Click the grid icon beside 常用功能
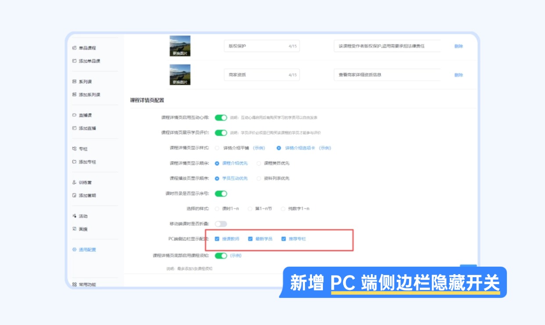Image resolution: width=545 pixels, height=325 pixels. (x=74, y=284)
